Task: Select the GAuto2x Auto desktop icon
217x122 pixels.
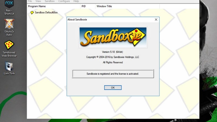Action: (x=9, y=27)
